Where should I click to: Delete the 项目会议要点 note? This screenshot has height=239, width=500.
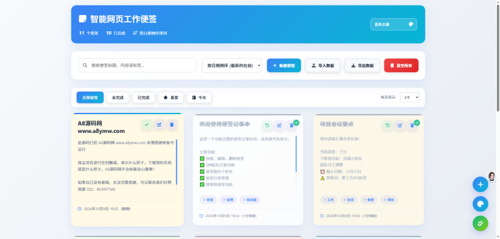click(412, 125)
